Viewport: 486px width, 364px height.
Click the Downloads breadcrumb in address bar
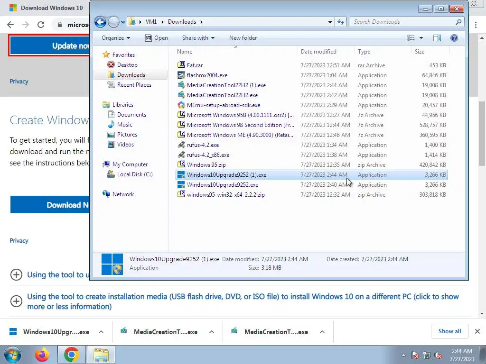point(182,22)
